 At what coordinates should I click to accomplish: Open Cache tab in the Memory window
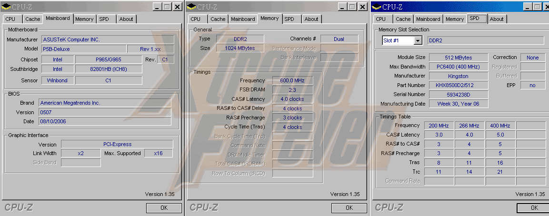(x=218, y=19)
